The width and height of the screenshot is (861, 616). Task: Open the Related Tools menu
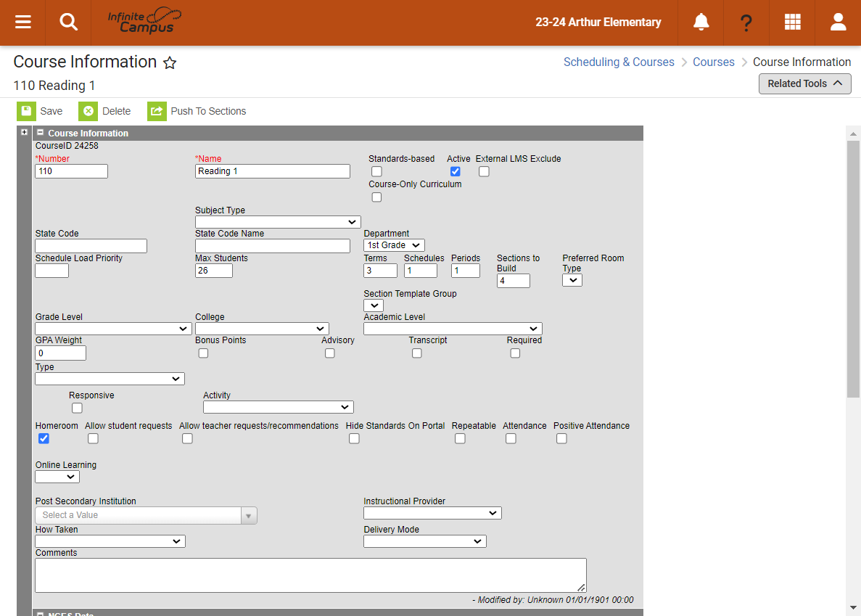804,83
